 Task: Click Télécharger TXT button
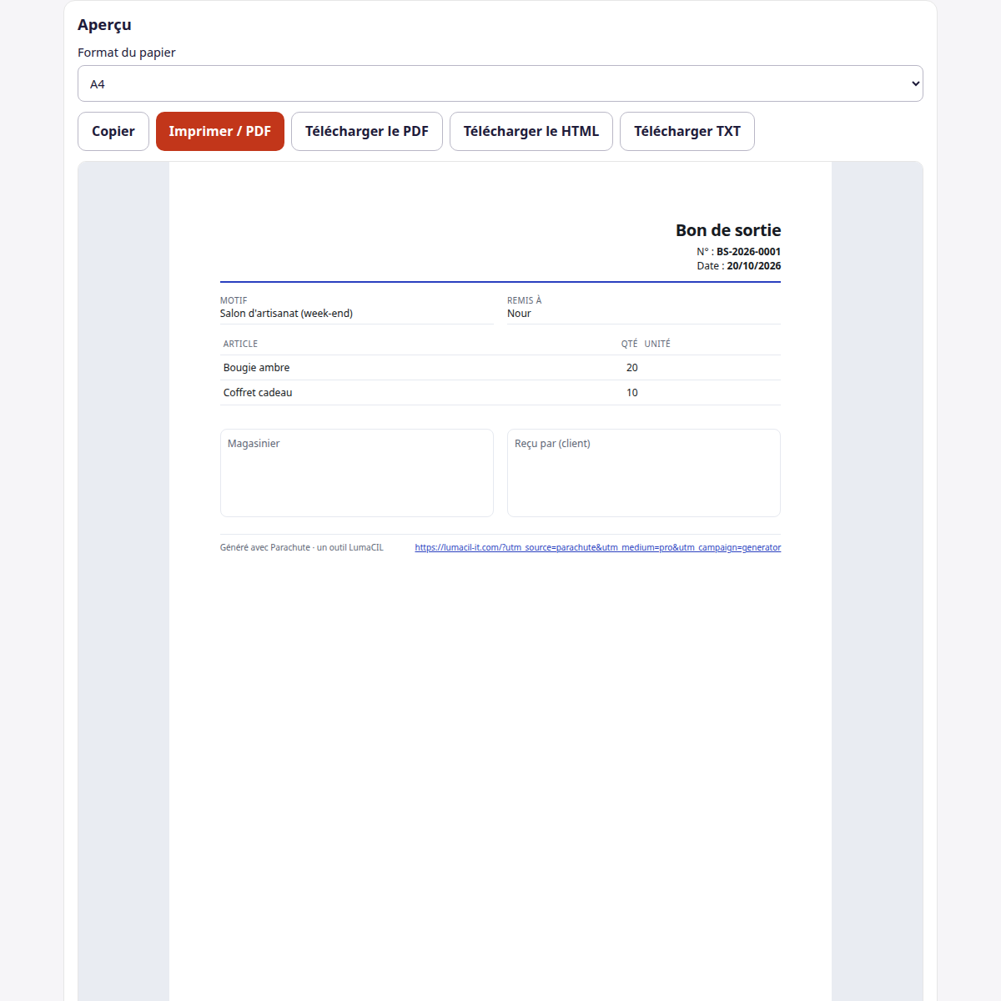tap(687, 131)
